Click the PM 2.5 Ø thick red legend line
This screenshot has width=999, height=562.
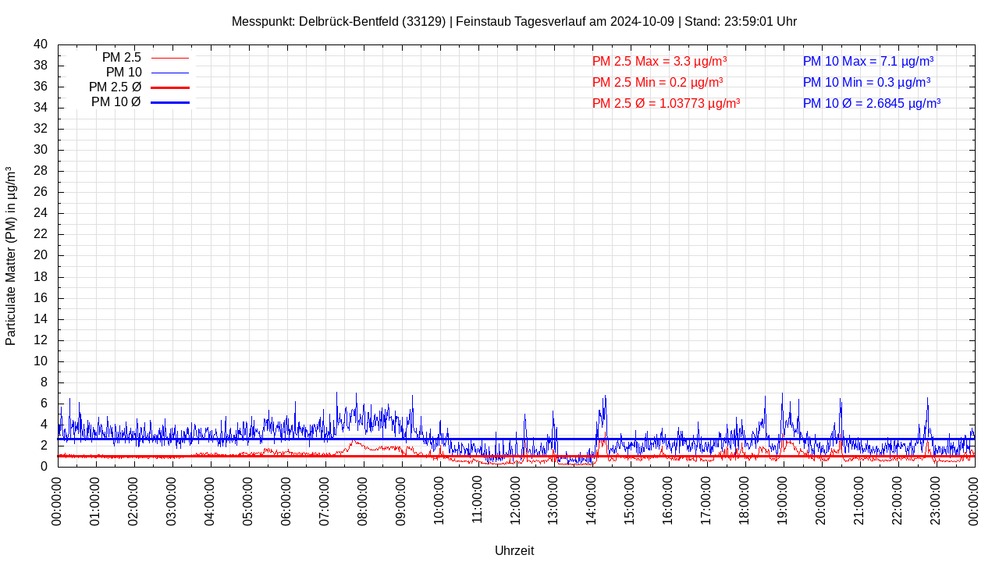click(x=170, y=87)
